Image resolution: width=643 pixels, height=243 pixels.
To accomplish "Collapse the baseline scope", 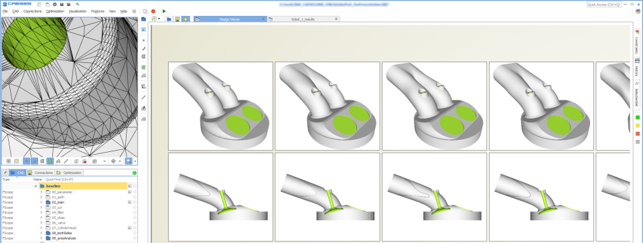I will tap(36, 186).
